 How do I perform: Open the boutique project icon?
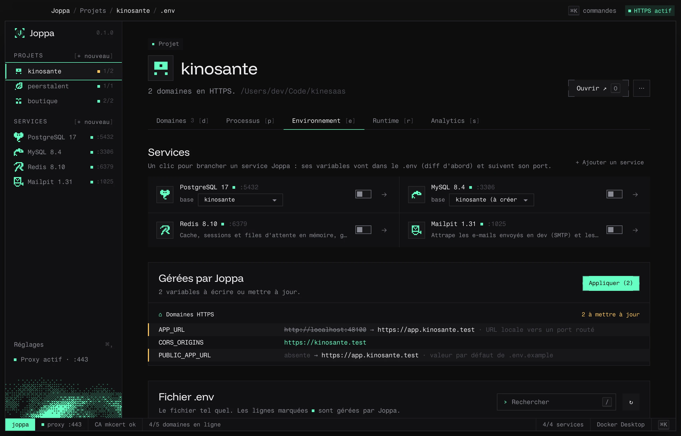click(x=19, y=101)
